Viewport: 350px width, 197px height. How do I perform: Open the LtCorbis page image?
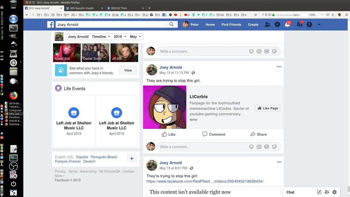(165, 107)
